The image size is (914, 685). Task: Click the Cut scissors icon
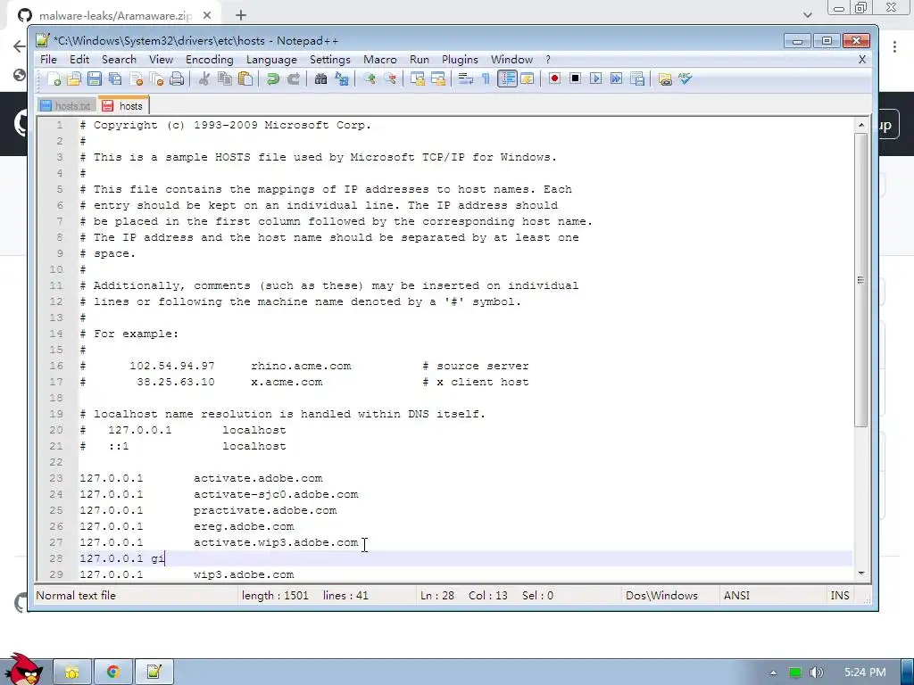pyautogui.click(x=204, y=78)
